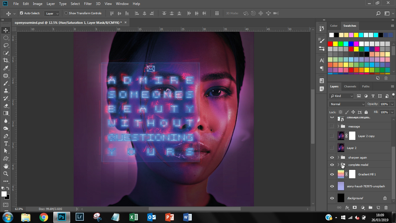
Task: Select the Clone Stamp tool
Action: (x=6, y=91)
